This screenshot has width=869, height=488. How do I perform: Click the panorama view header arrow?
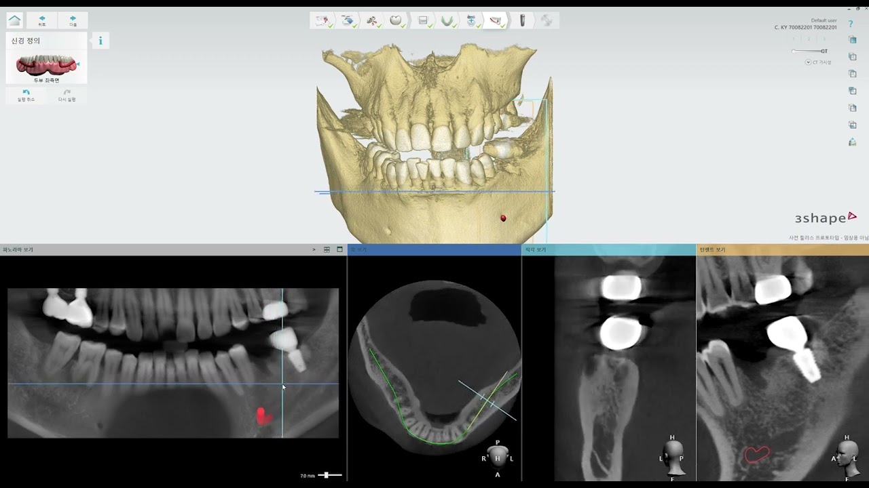coord(314,249)
